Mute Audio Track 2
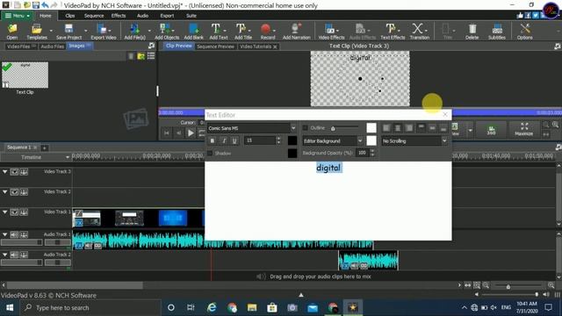 (x=14, y=255)
